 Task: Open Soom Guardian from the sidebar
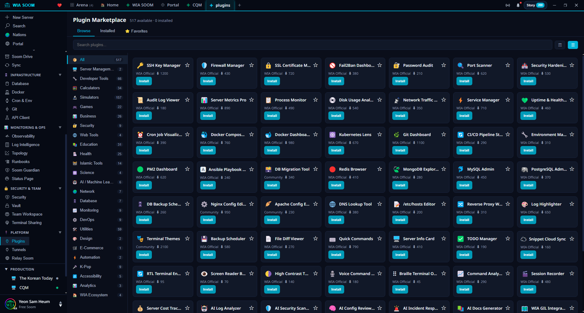[x=26, y=170]
